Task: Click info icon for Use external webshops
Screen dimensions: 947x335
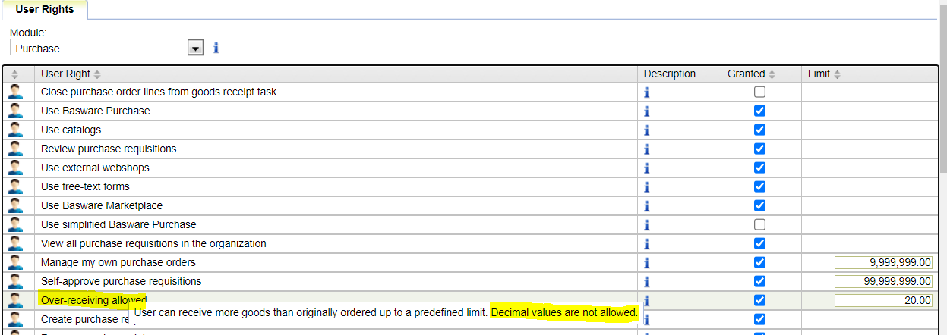Action: pyautogui.click(x=647, y=167)
